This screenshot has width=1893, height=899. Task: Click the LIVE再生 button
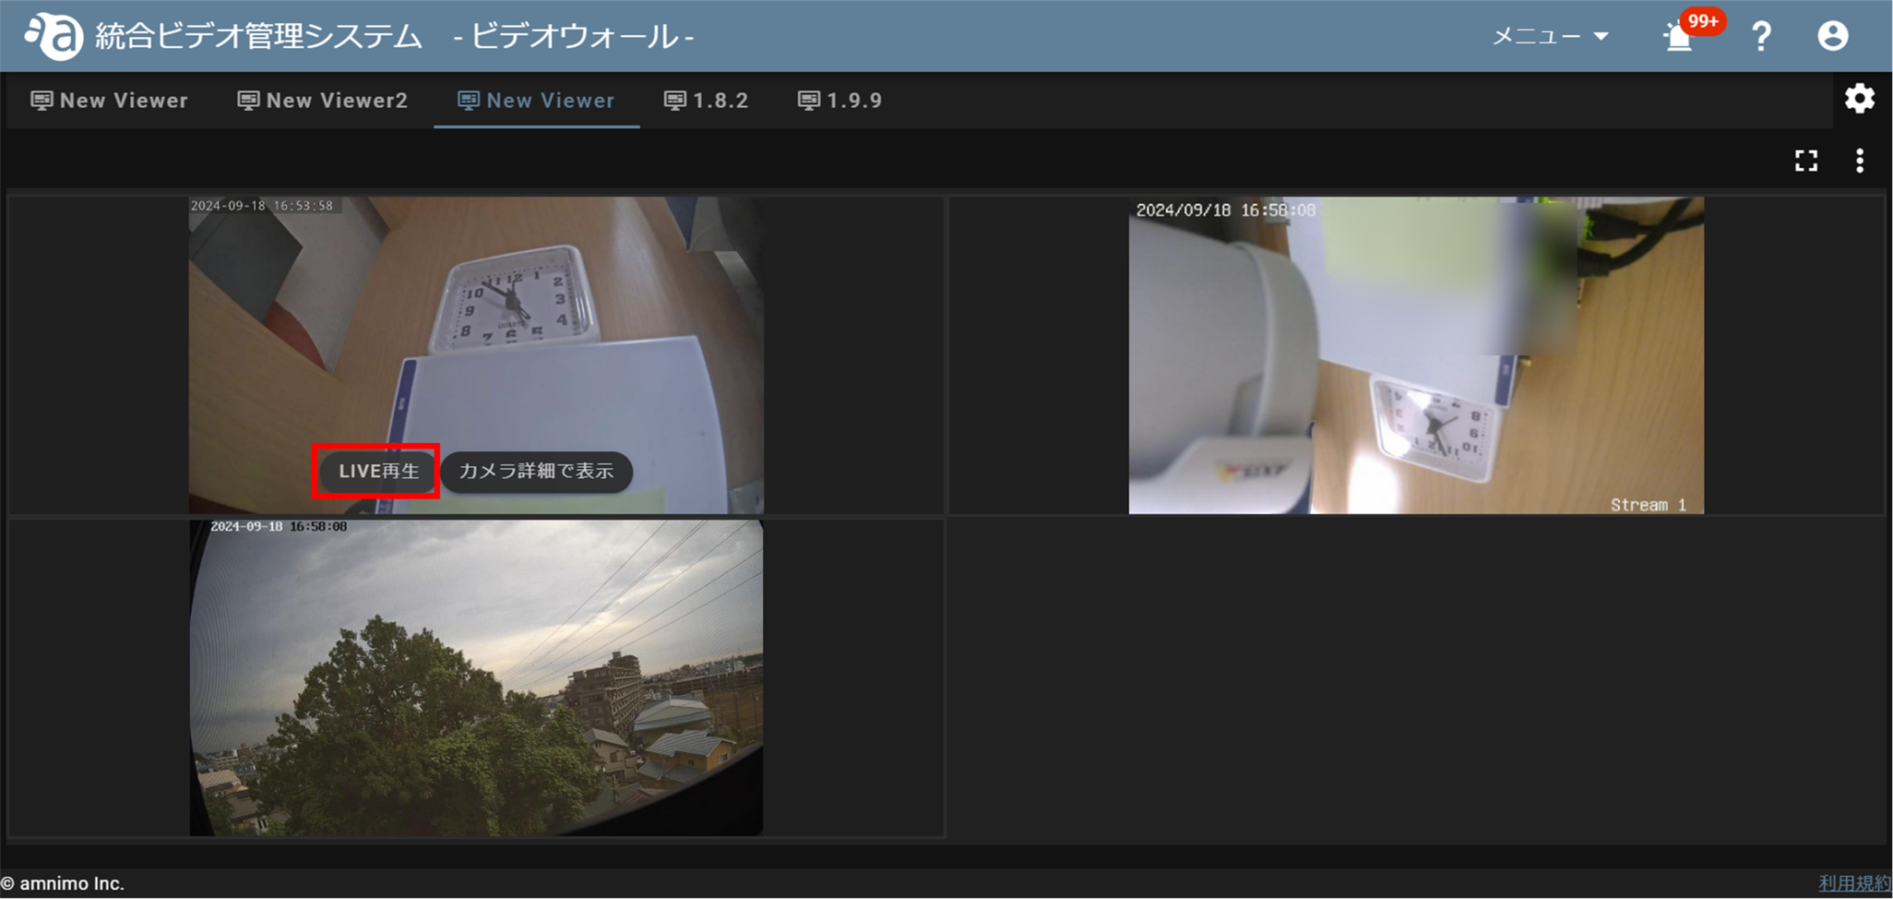(x=378, y=472)
